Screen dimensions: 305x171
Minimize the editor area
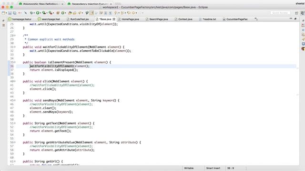pyautogui.click(x=291, y=19)
